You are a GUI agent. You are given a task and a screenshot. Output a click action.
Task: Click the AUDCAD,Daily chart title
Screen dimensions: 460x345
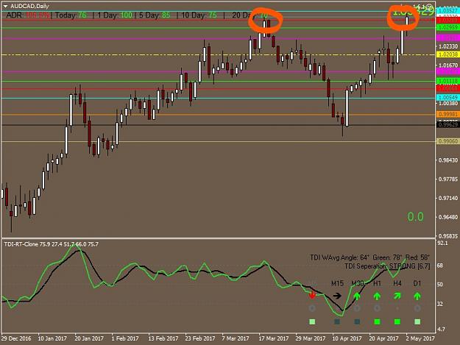pos(29,6)
